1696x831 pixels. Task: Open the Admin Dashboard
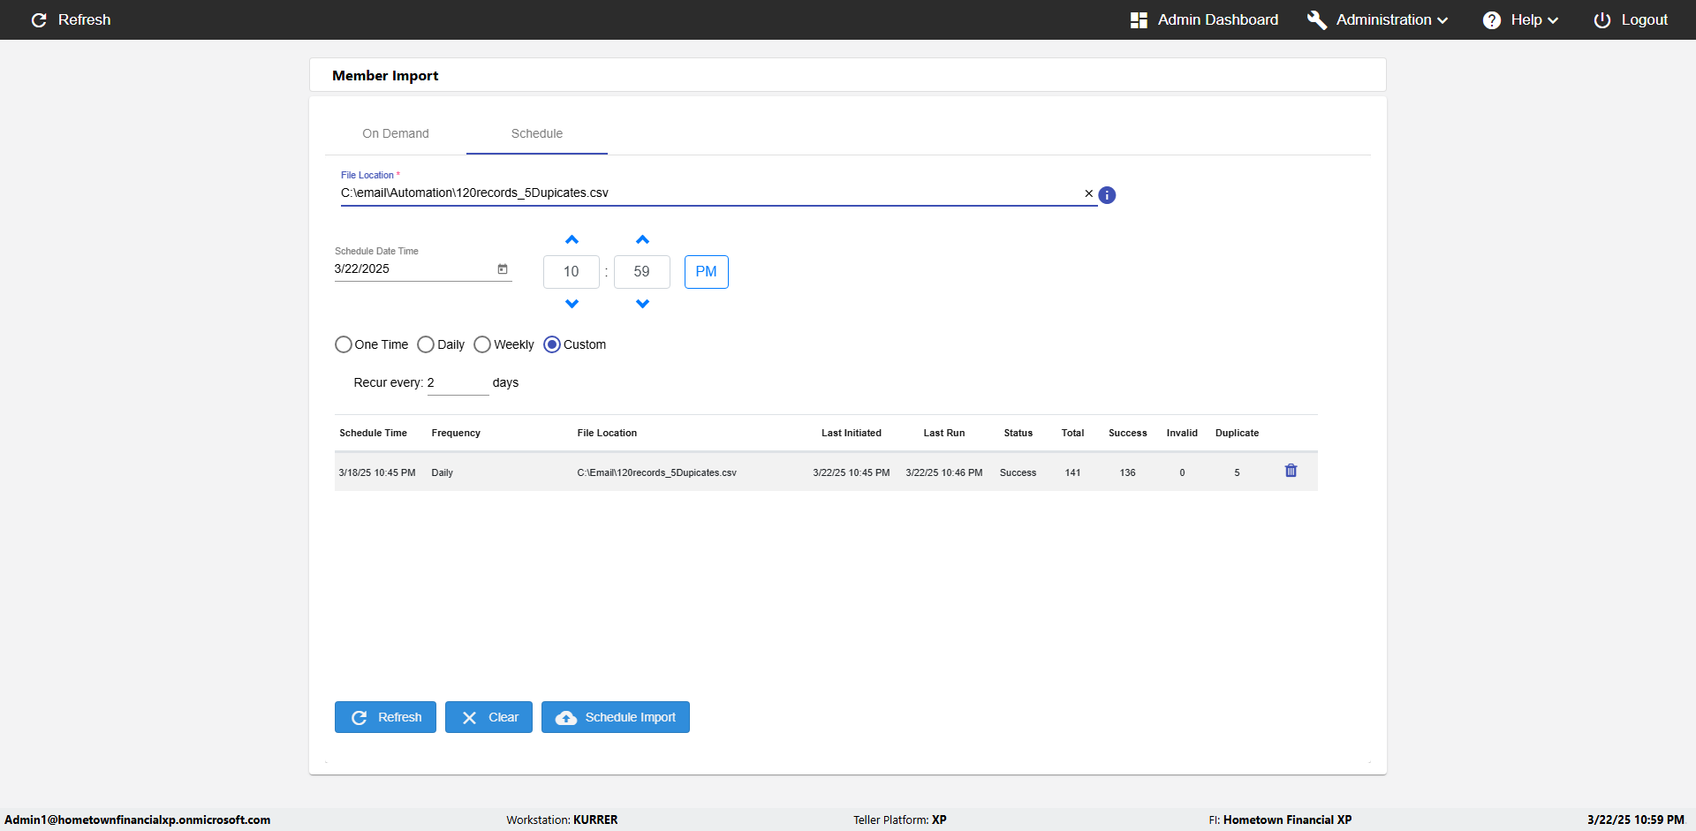(1204, 19)
